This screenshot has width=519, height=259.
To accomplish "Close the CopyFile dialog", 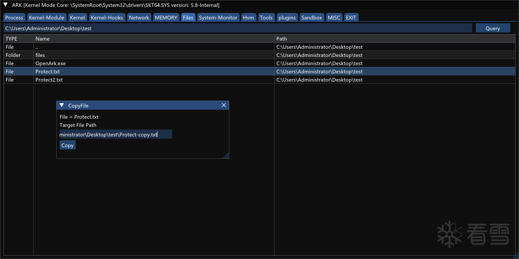I will [x=224, y=105].
